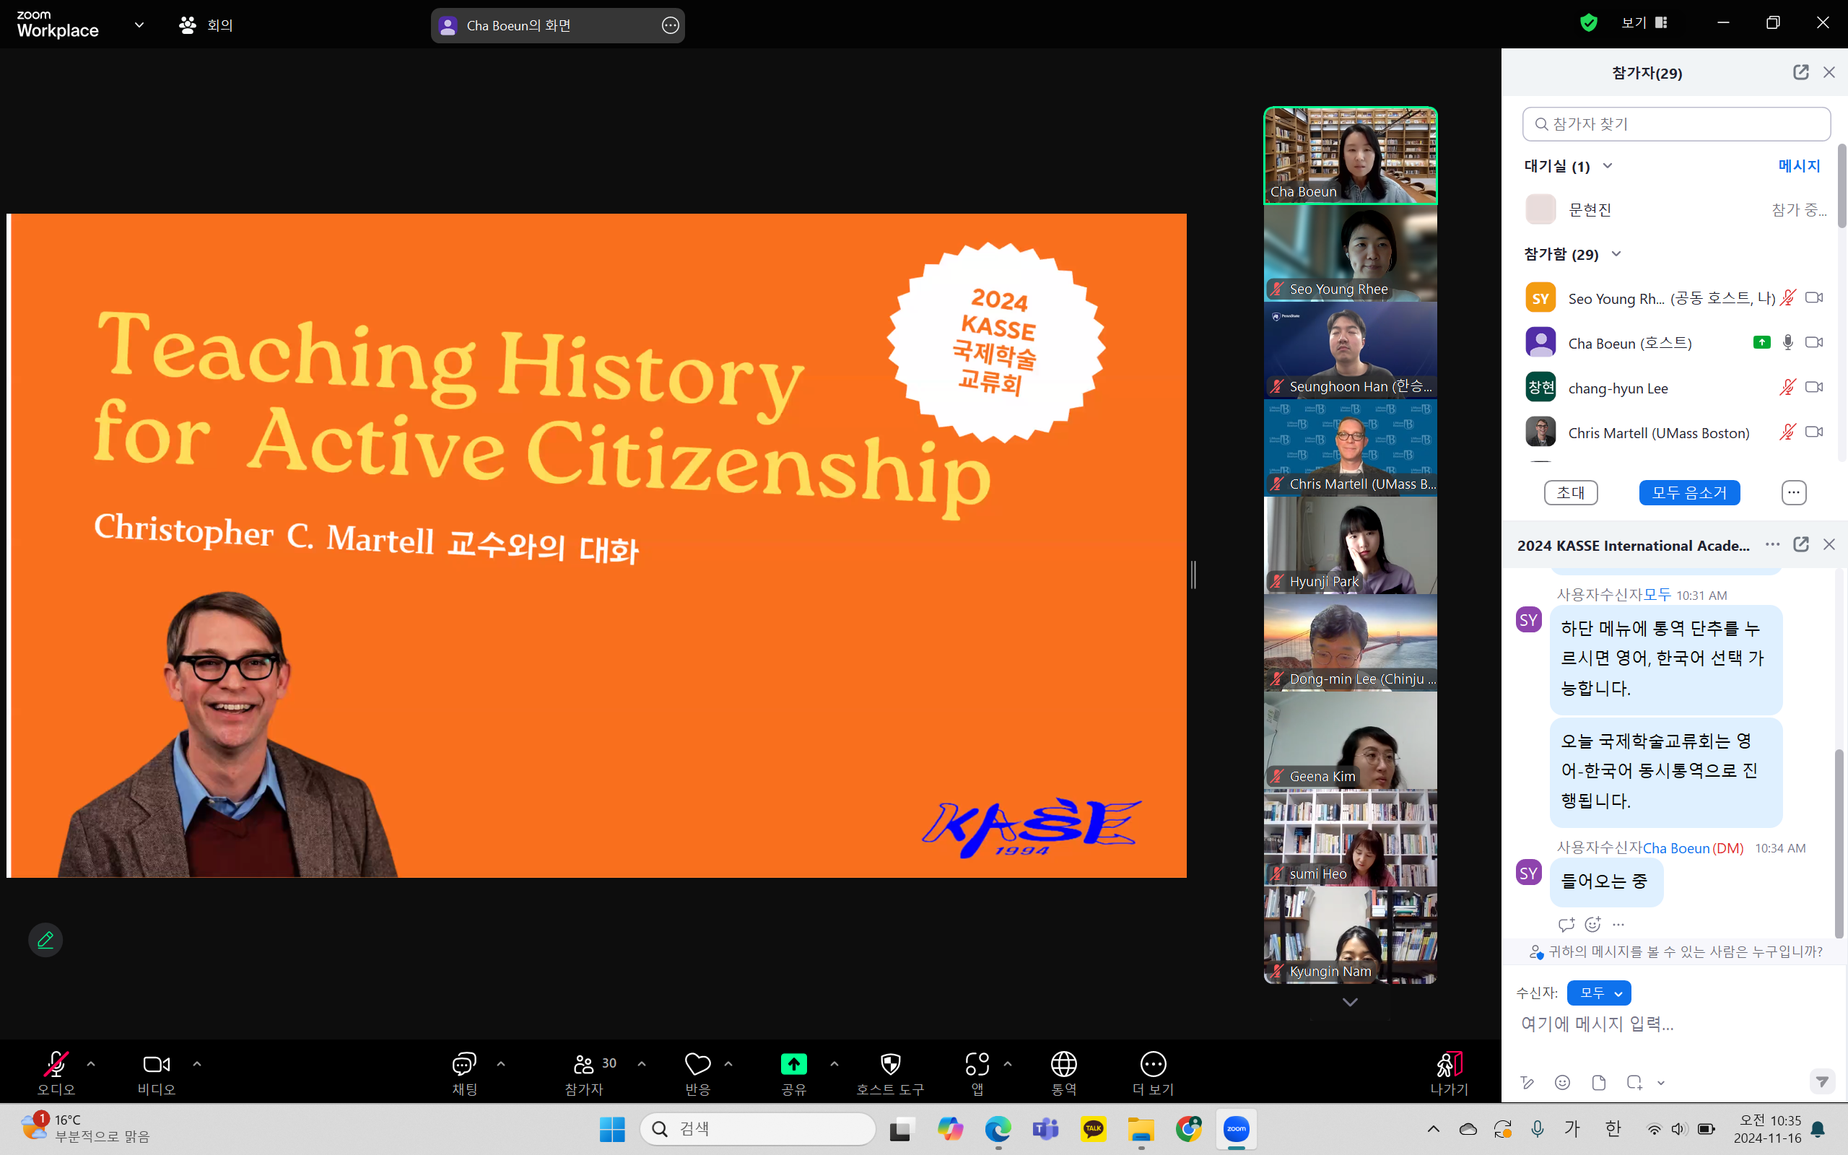Add emoji reaction to 들어오는 중 message

tap(1592, 924)
